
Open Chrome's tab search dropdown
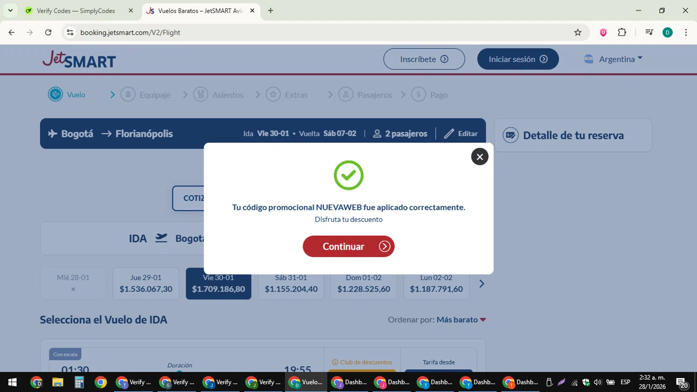pyautogui.click(x=10, y=10)
